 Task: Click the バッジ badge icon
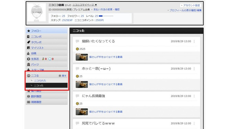coord(28,64)
